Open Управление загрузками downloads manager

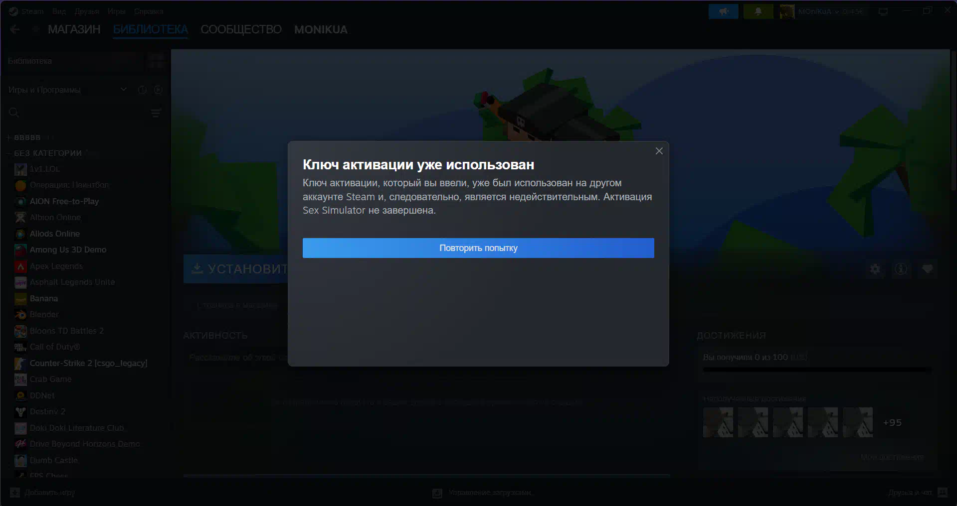pos(483,493)
